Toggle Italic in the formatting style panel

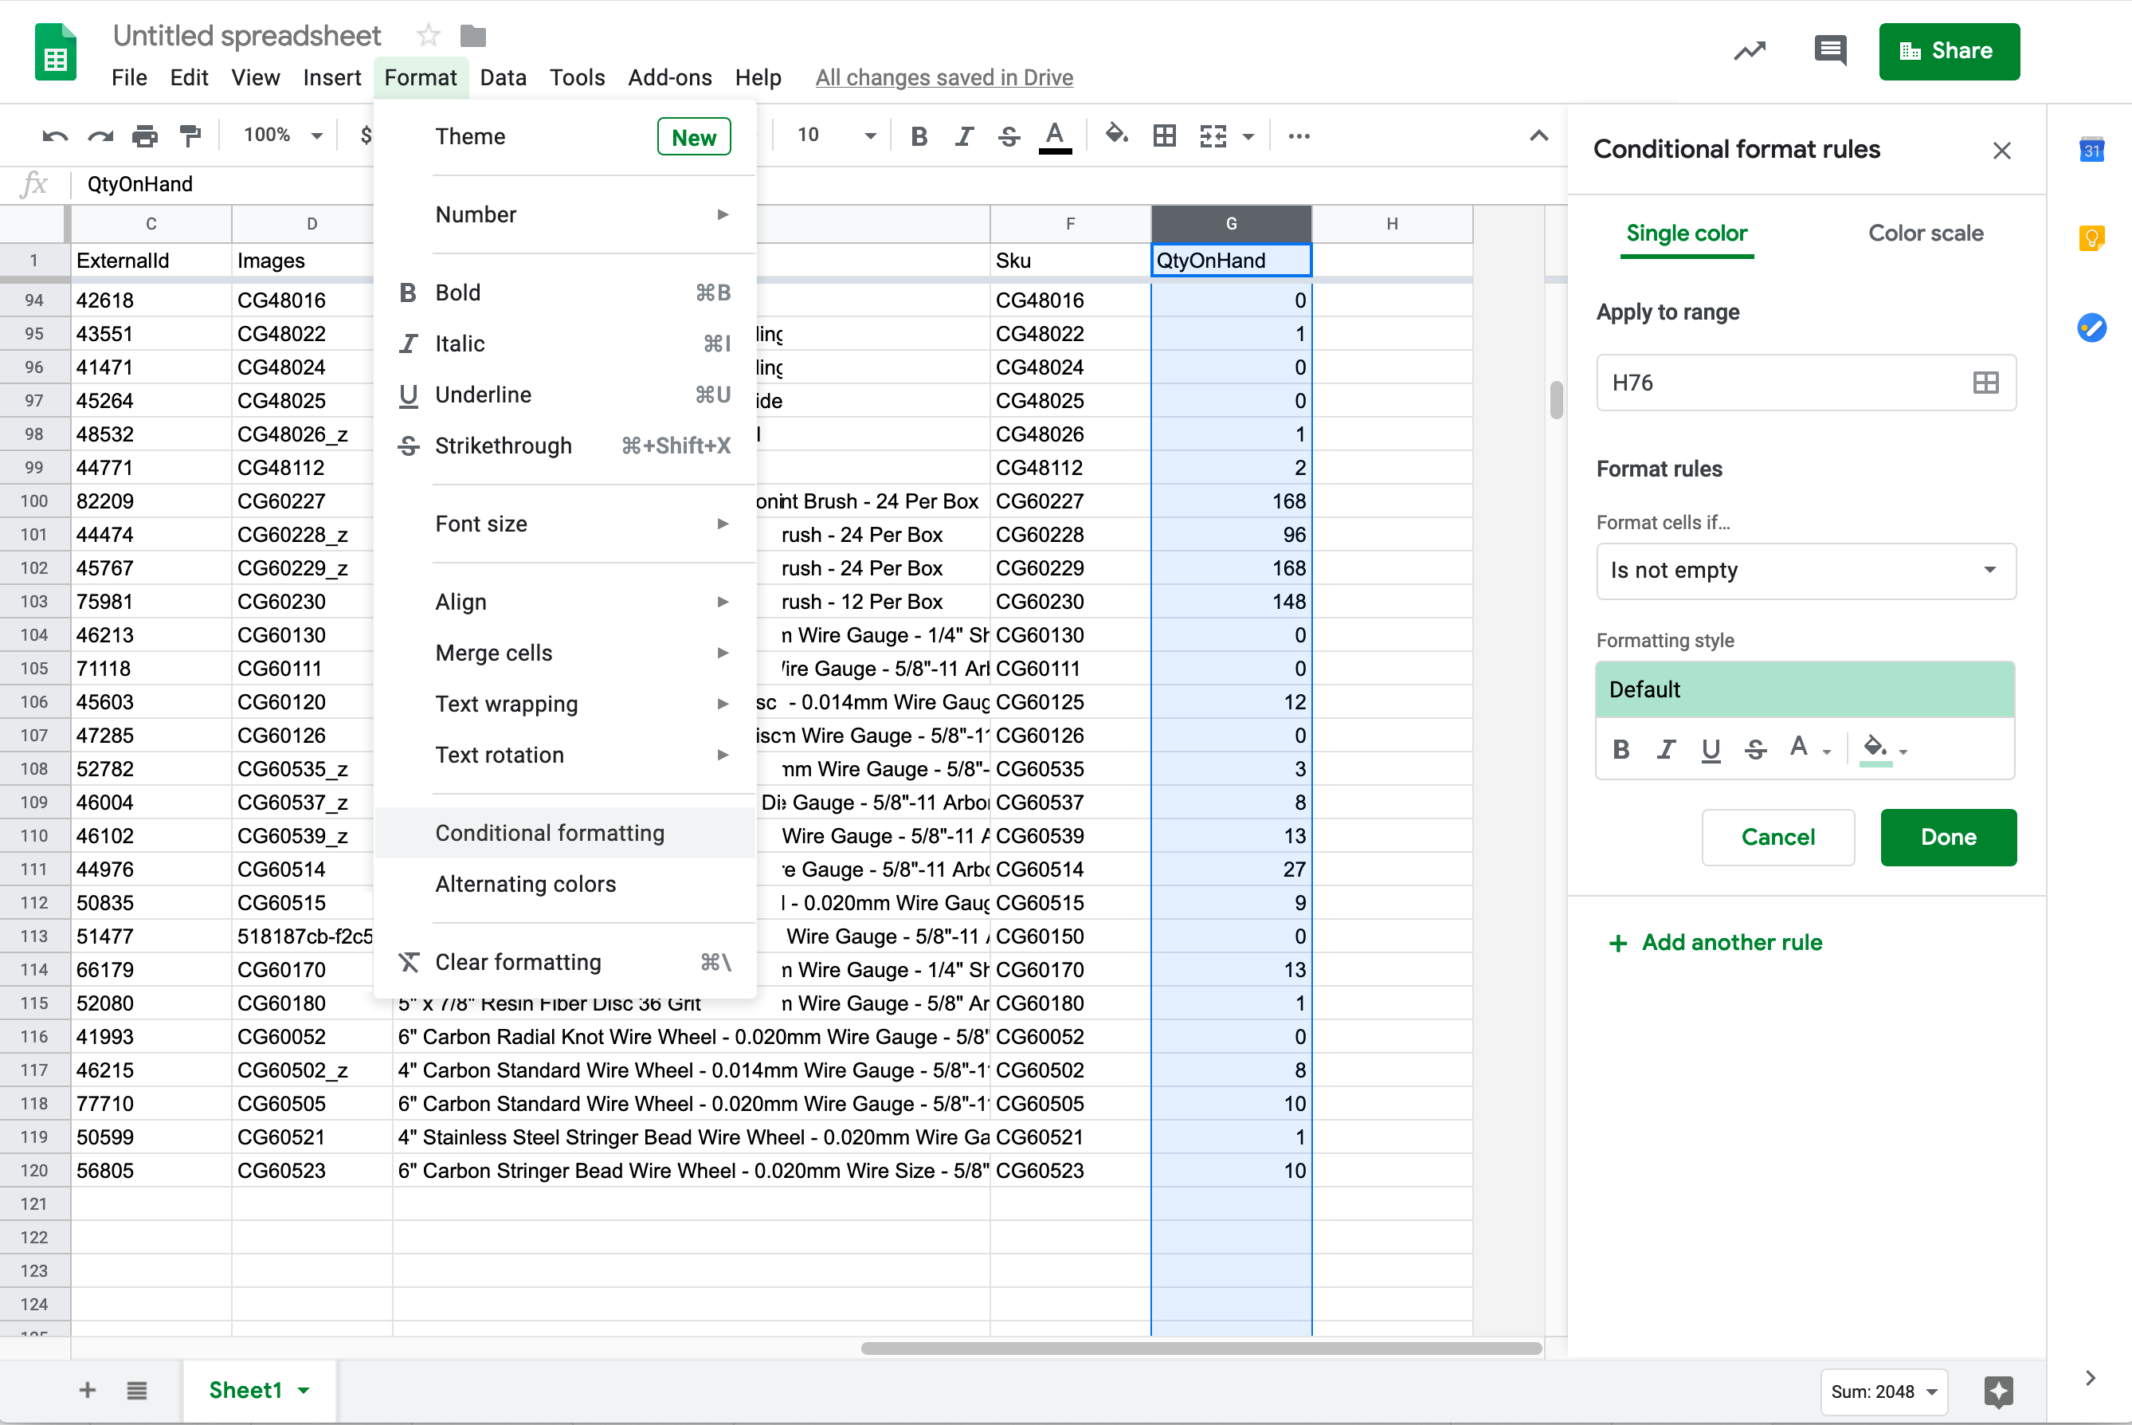point(1666,749)
